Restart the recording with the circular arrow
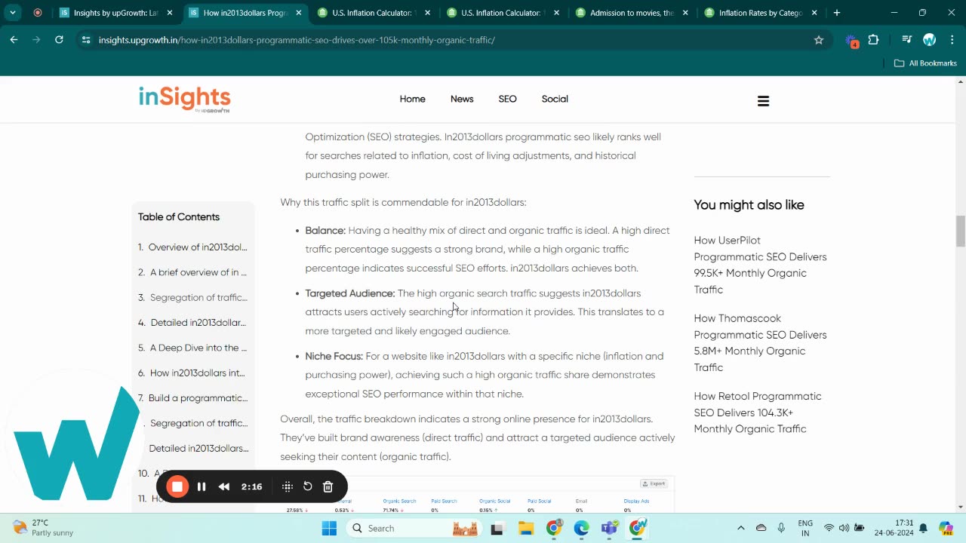Image resolution: width=966 pixels, height=543 pixels. pos(308,486)
